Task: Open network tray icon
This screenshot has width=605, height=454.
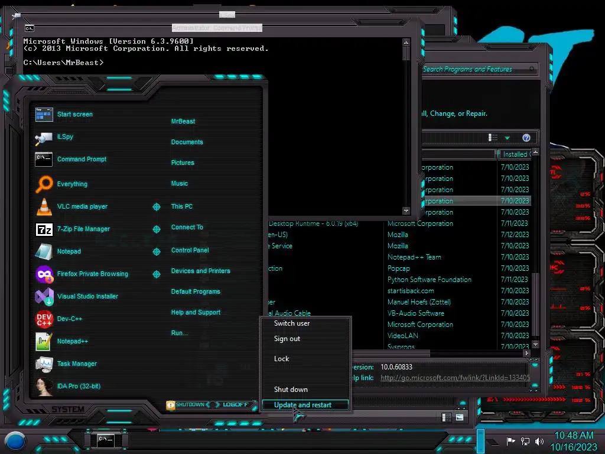Action: click(525, 441)
